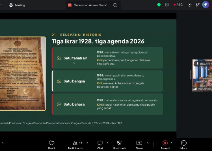Click the caption about Kongres Pemuda II

[x=61, y=123]
